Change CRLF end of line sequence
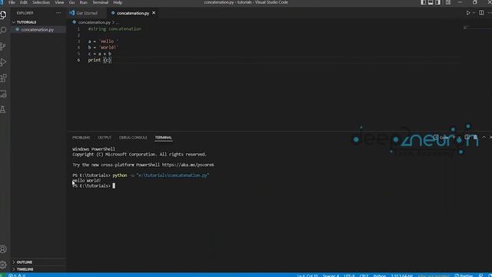Screen dimensions: 492x277 click(364, 275)
